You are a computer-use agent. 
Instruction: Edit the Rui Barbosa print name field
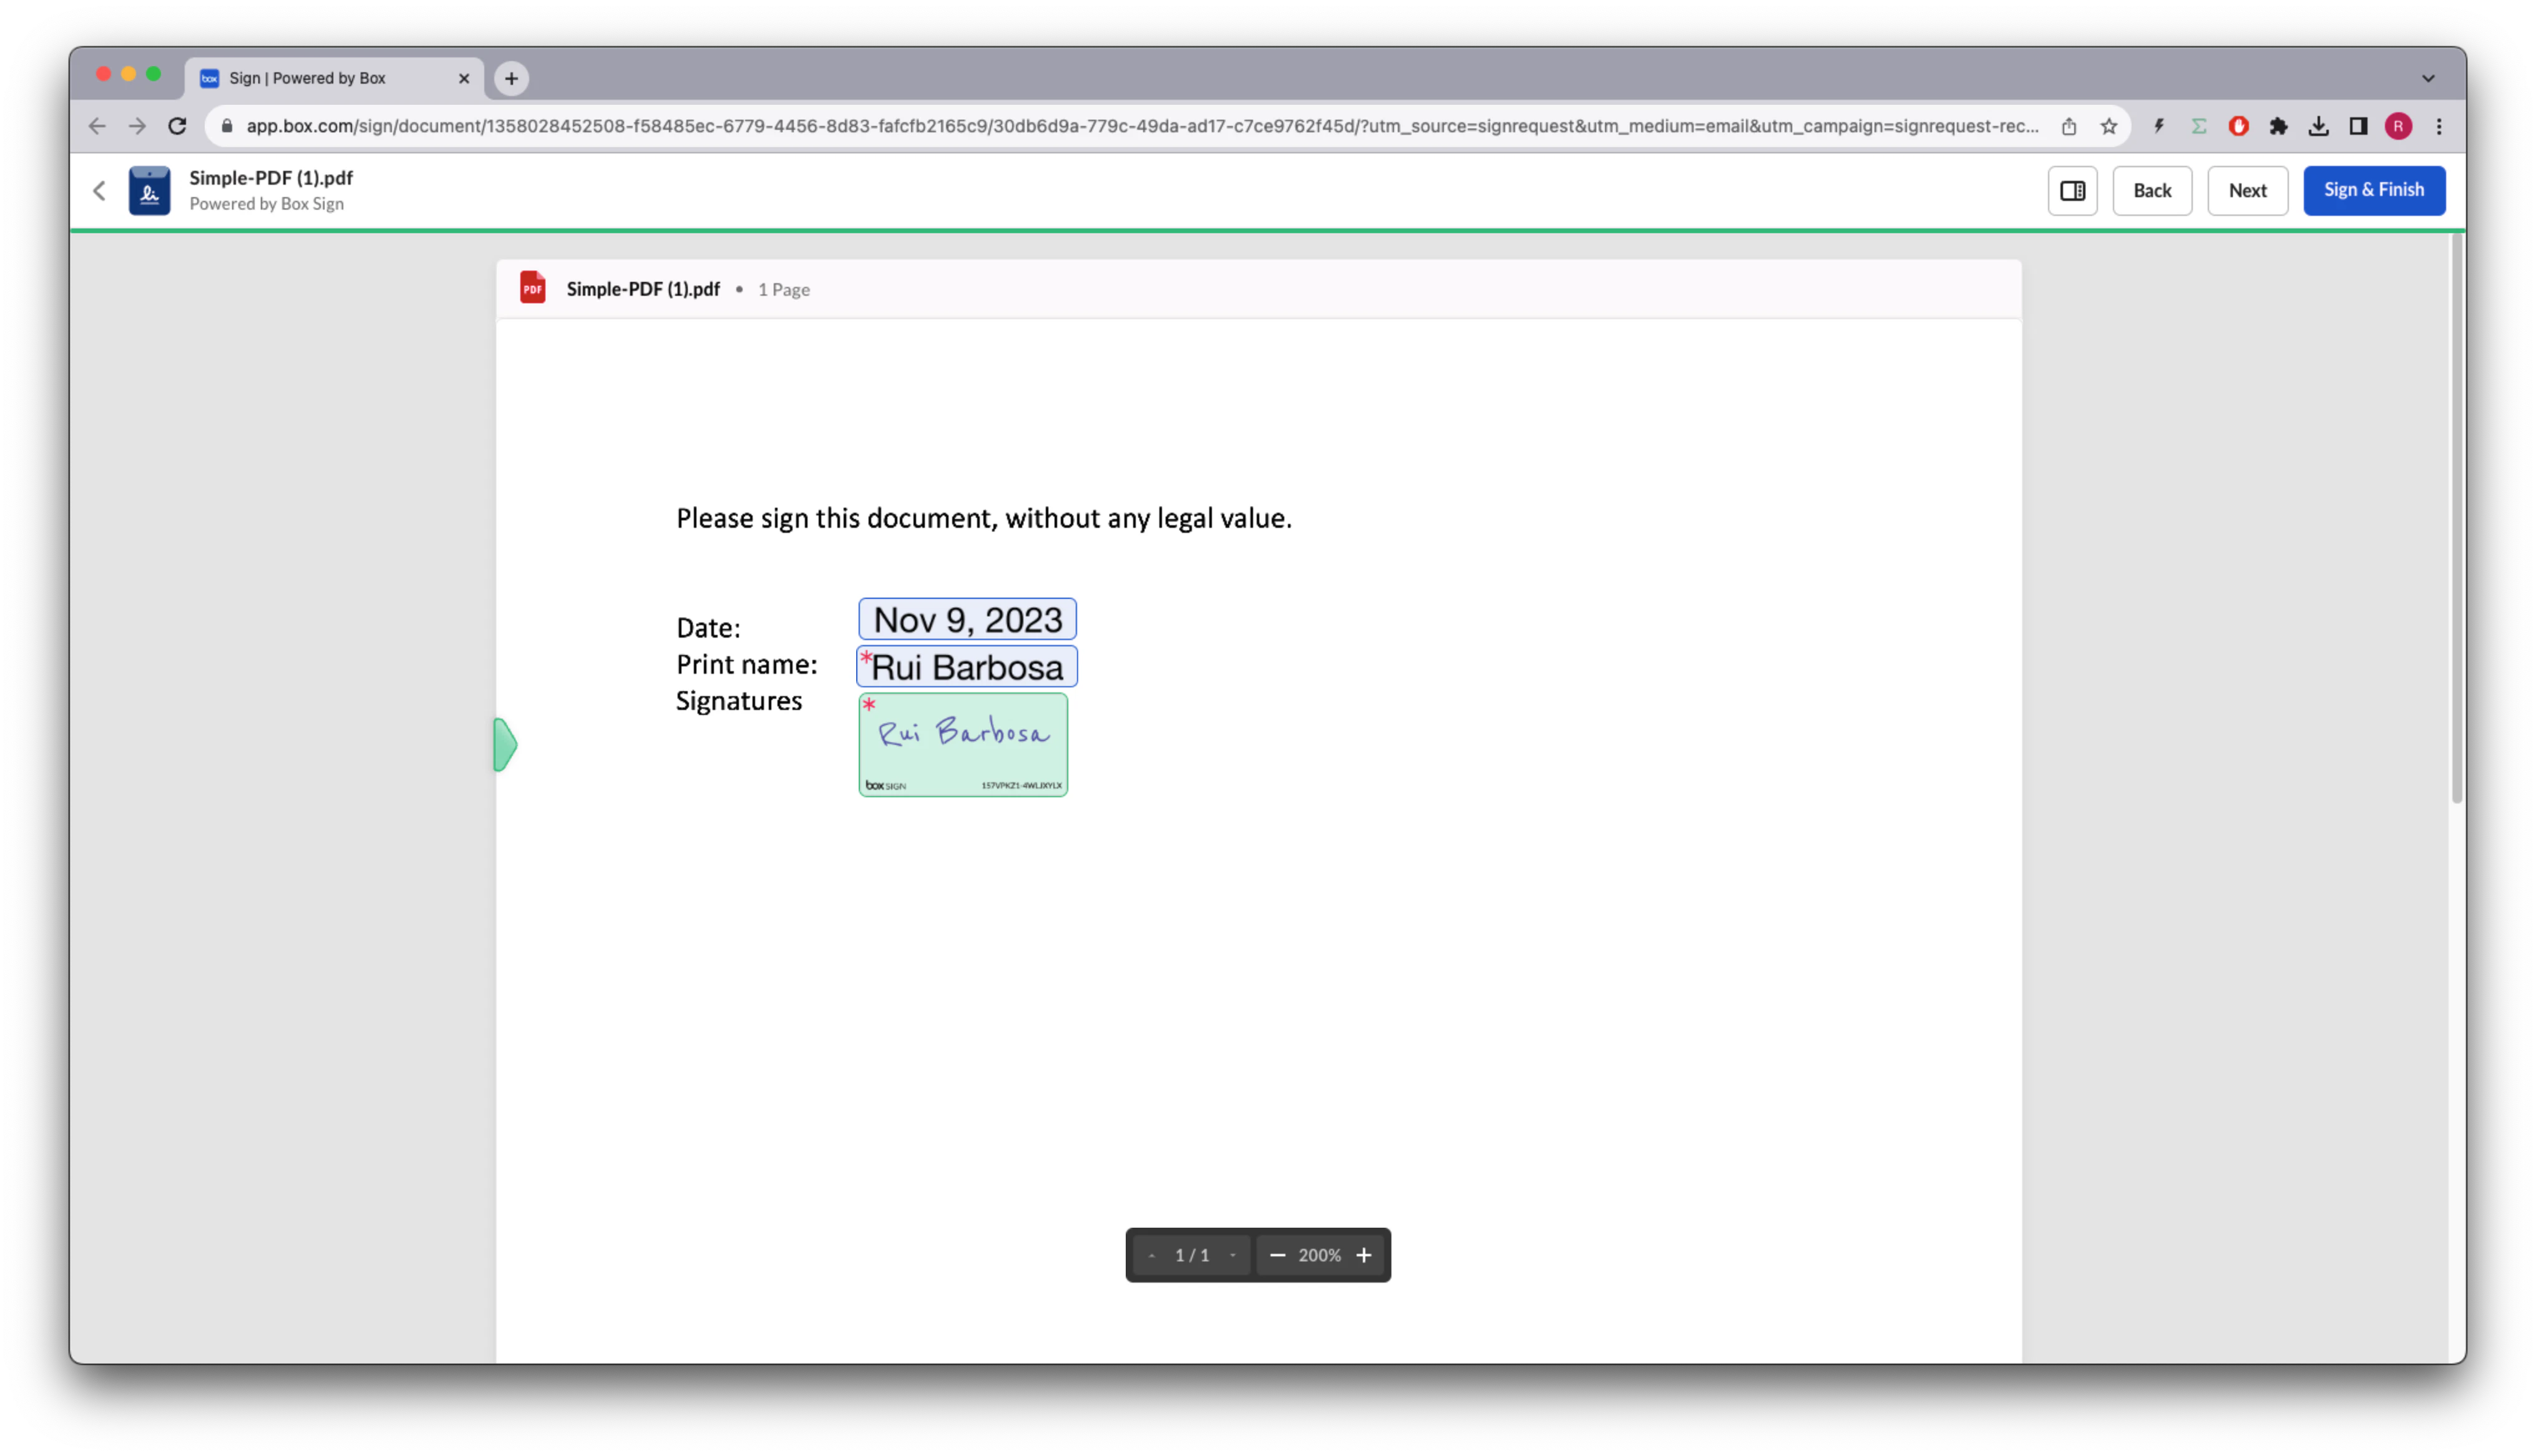(967, 666)
